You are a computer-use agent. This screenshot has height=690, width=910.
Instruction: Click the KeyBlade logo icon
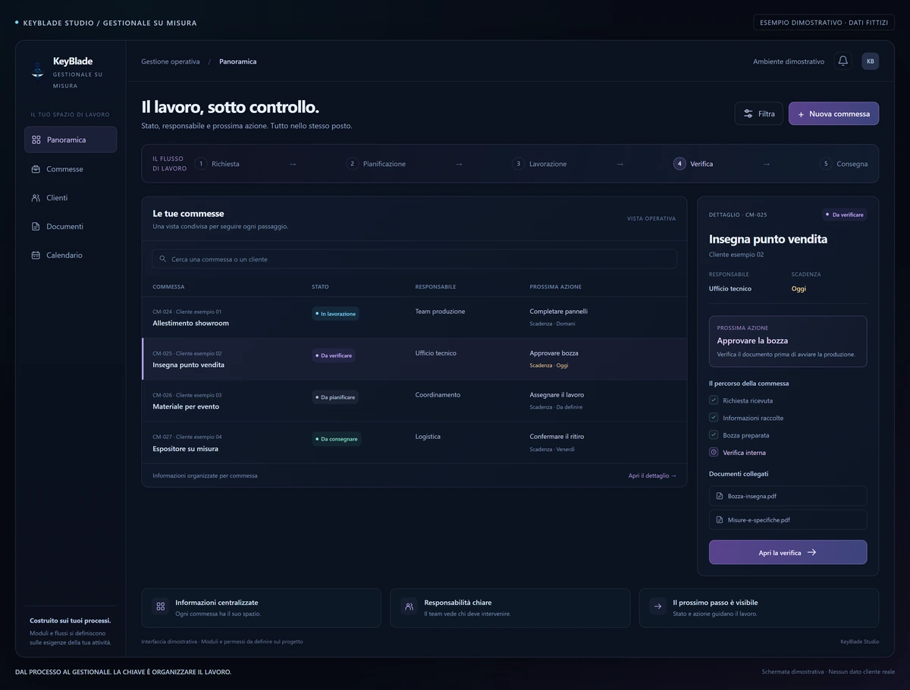[x=37, y=69]
